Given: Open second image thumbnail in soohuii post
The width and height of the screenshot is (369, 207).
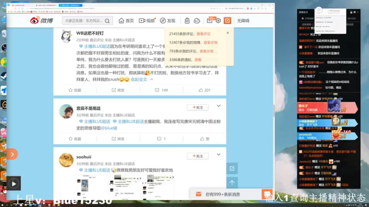Looking at the screenshot, I should [125, 187].
